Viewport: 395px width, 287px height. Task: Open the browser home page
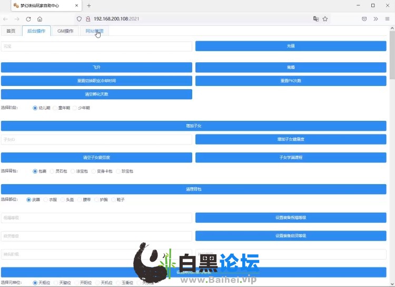39,19
